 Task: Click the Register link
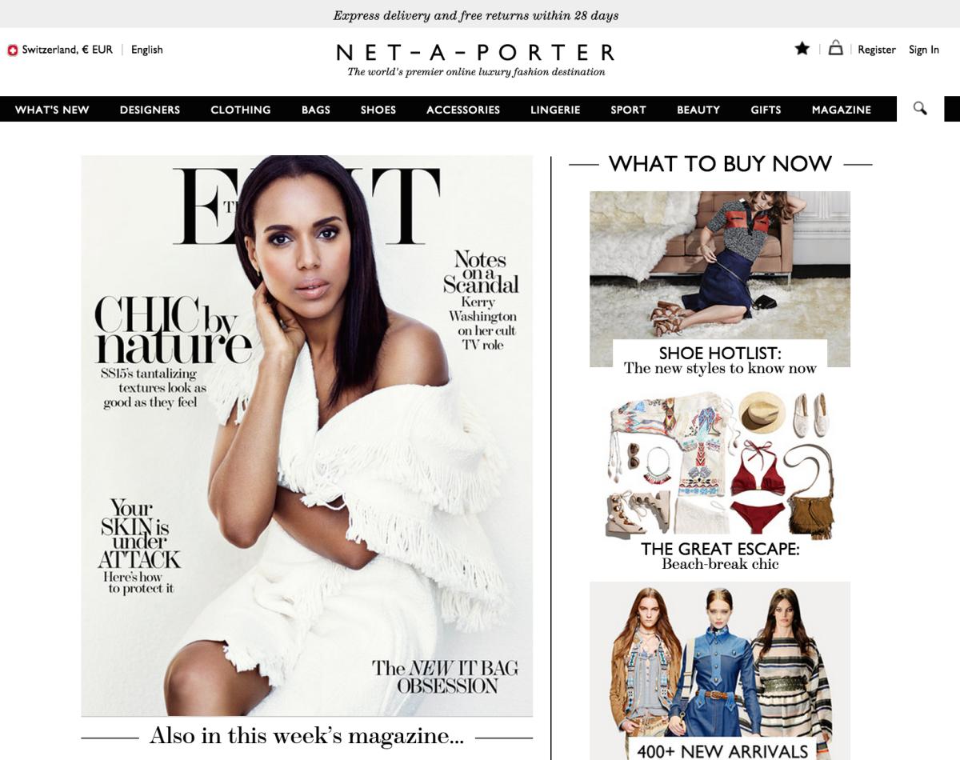877,50
